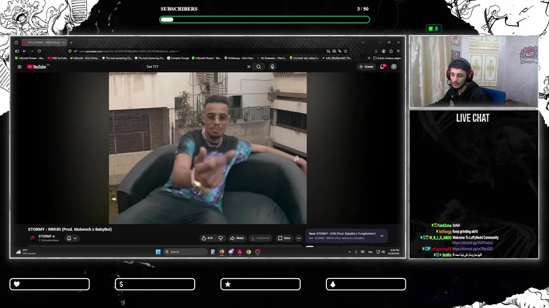The height and width of the screenshot is (308, 549).
Task: Switch the FRA keyboard language
Action: coord(370,252)
